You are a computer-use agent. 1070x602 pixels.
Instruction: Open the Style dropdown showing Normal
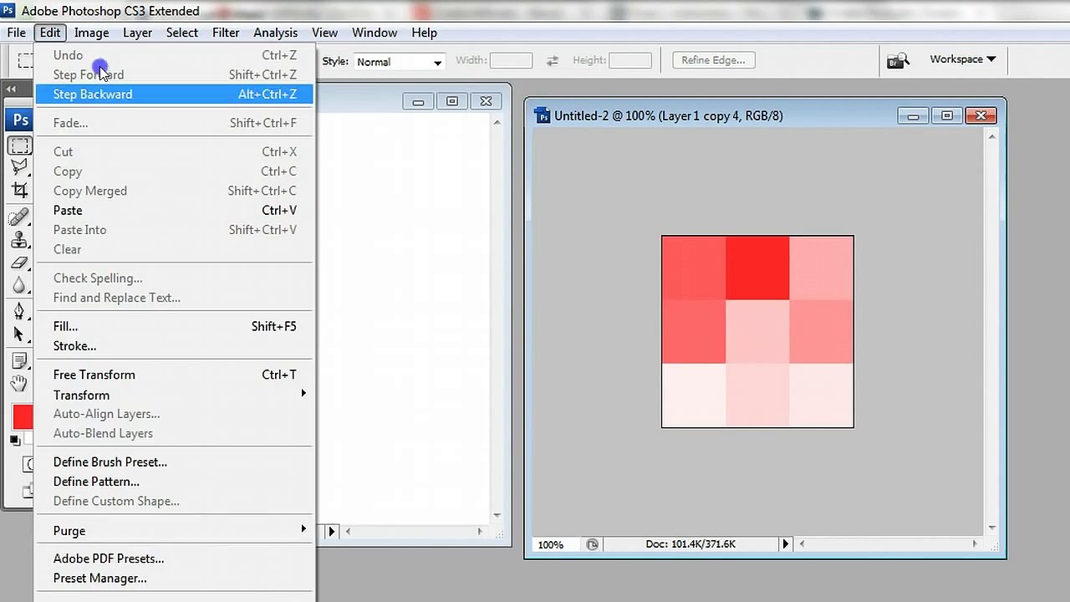(x=399, y=62)
